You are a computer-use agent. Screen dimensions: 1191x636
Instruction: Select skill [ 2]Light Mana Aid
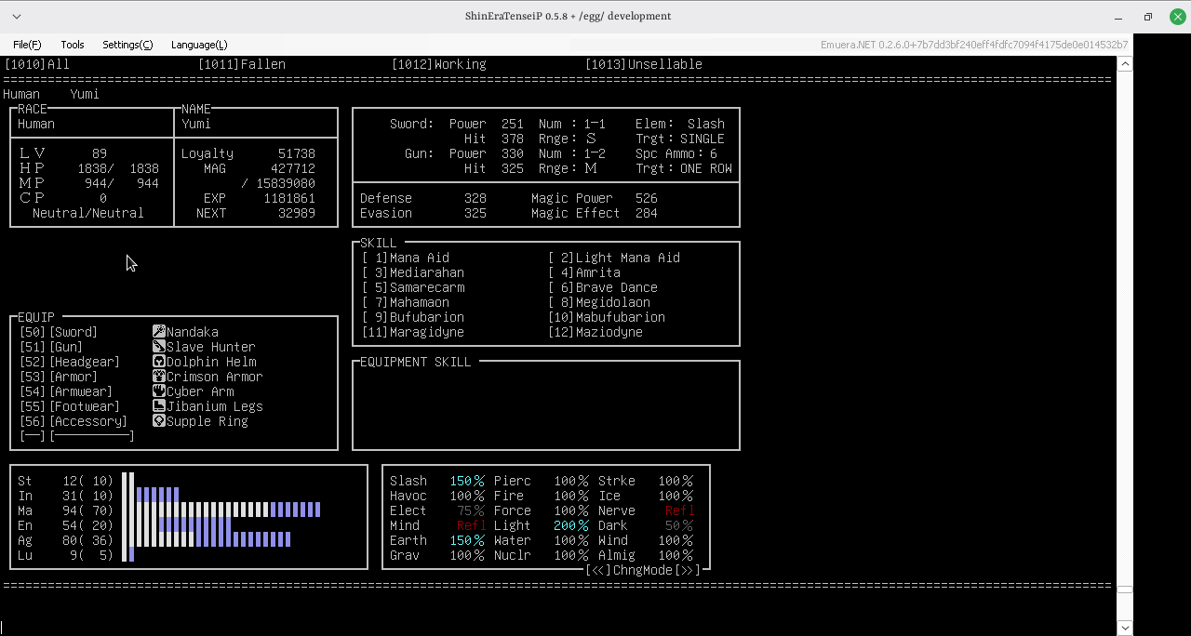point(614,258)
